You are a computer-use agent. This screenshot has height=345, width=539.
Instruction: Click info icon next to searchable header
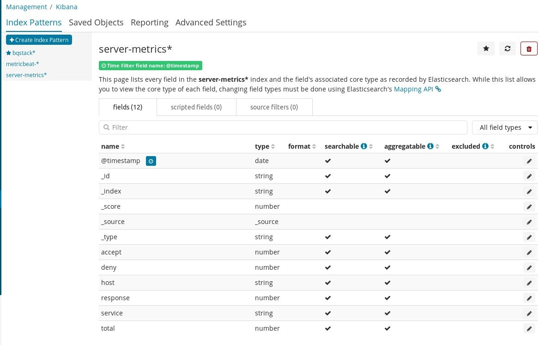pyautogui.click(x=364, y=146)
